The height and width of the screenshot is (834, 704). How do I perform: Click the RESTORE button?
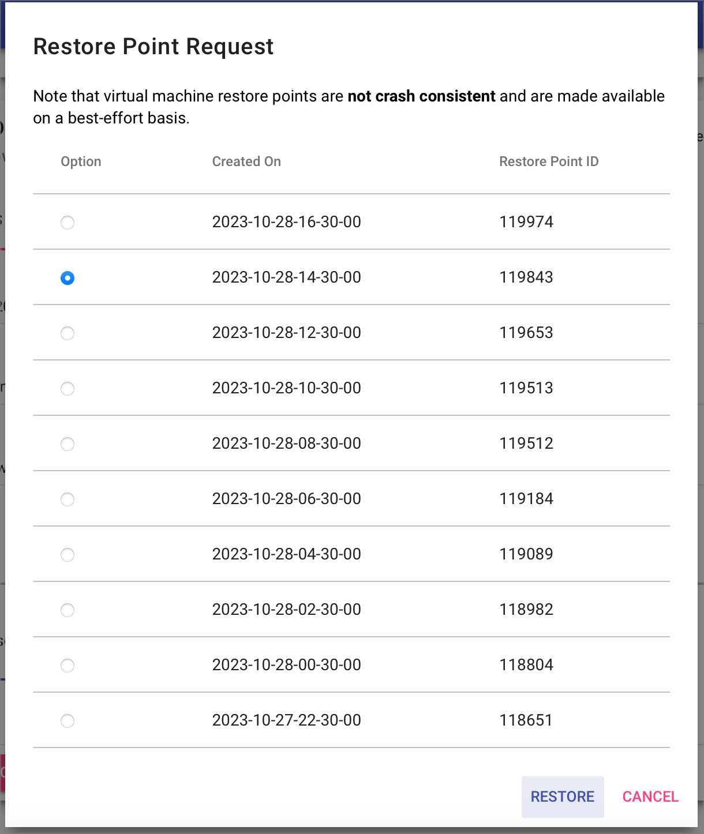[563, 797]
